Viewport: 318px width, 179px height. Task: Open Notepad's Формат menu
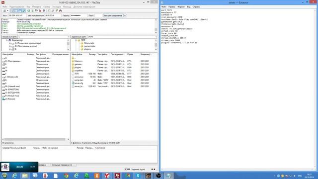coord(181,6)
